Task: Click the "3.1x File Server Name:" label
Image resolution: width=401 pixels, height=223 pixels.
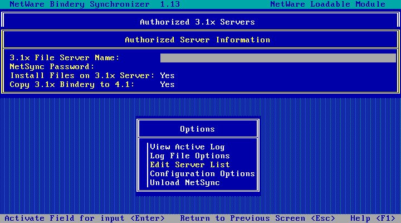Action: pos(65,57)
